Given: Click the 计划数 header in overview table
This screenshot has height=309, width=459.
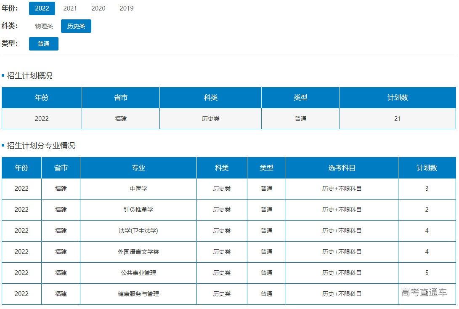Looking at the screenshot, I should click(x=398, y=98).
